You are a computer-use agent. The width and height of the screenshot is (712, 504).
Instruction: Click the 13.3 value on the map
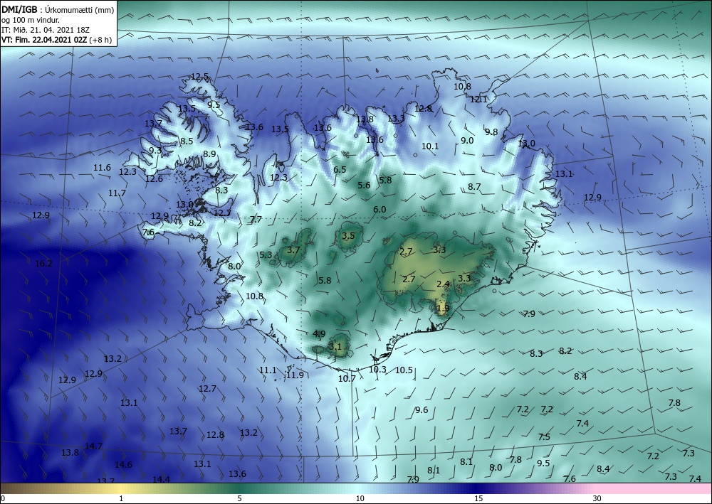pos(396,119)
